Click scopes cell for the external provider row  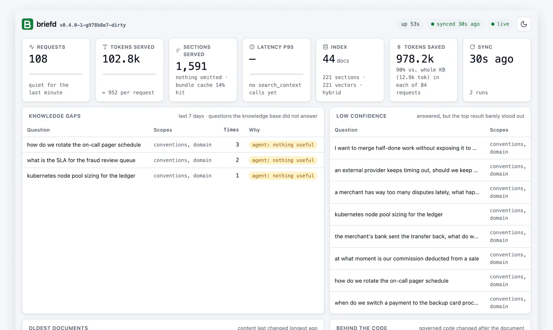pyautogui.click(x=508, y=170)
